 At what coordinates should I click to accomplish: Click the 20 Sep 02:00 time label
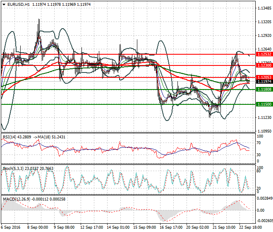(x=197, y=227)
